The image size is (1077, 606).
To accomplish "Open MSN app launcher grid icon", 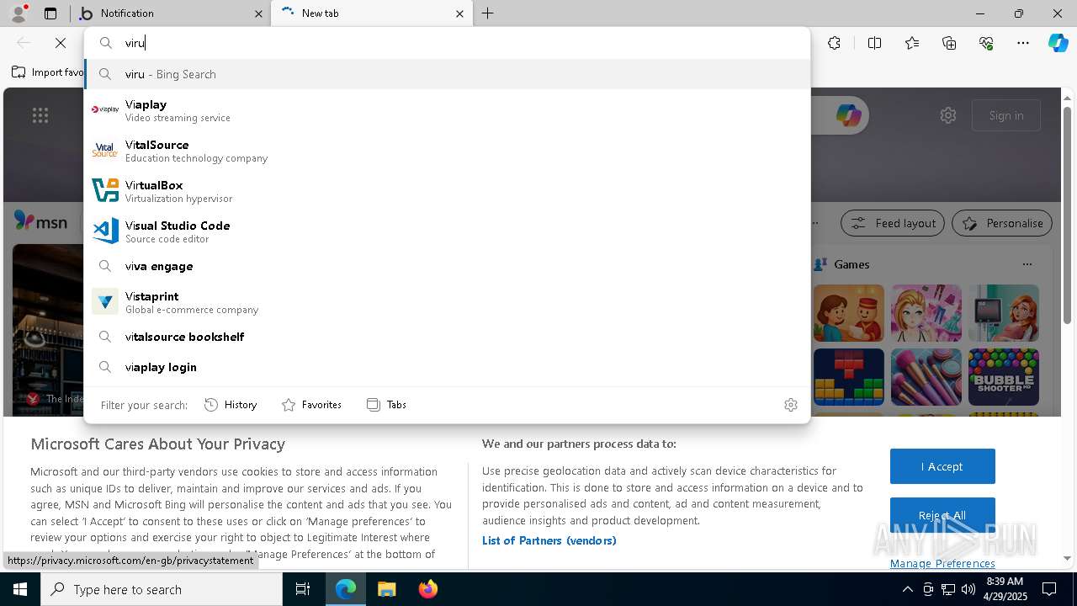I will tap(40, 115).
